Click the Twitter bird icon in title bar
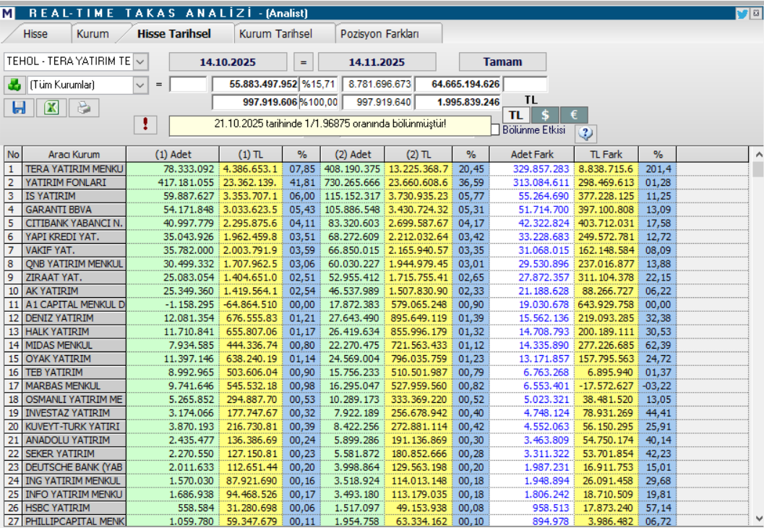Screen dimensions: 764x528 [742, 12]
